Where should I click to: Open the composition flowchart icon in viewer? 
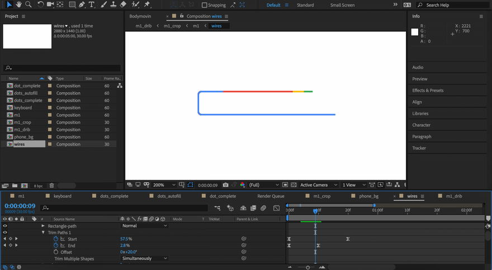pyautogui.click(x=398, y=185)
